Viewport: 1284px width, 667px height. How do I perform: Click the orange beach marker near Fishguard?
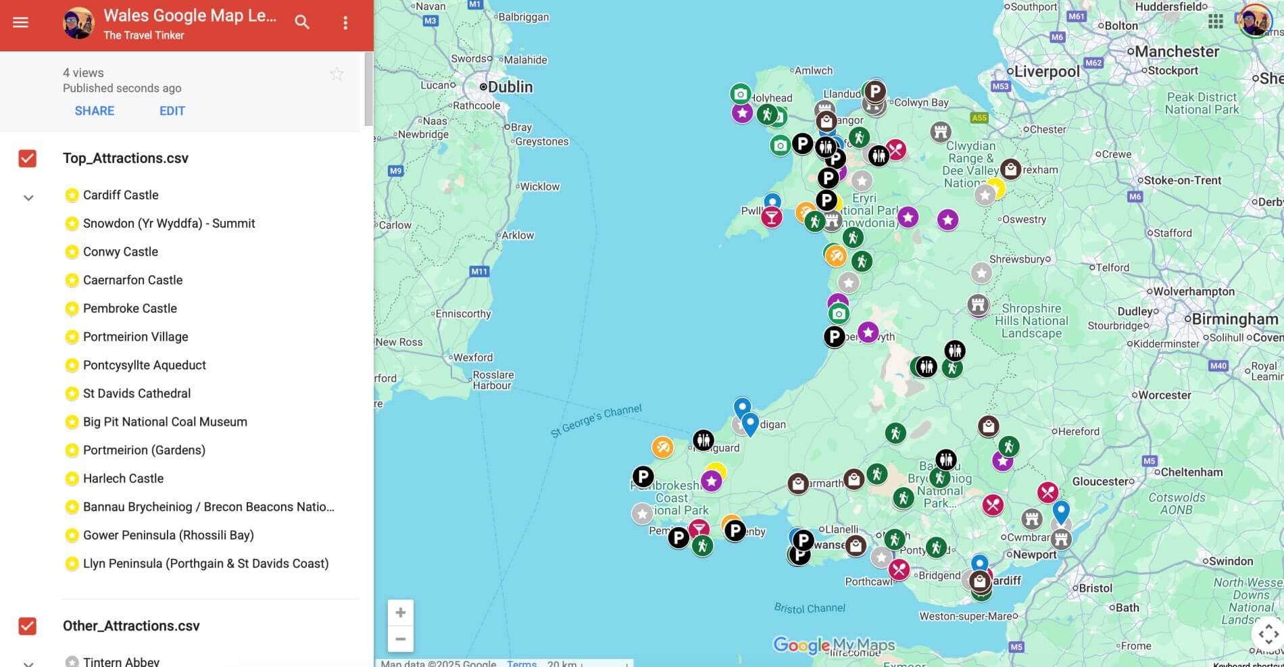point(662,447)
